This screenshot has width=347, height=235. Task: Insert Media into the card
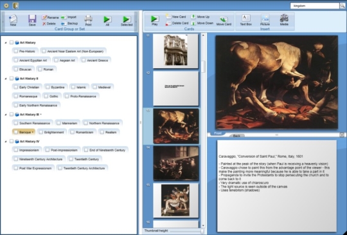284,20
